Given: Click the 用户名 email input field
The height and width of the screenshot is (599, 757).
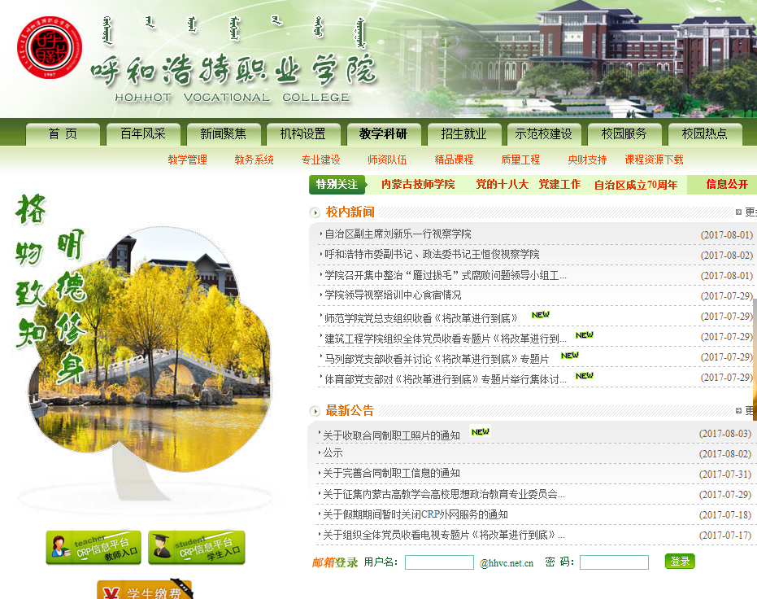Looking at the screenshot, I should 439,562.
